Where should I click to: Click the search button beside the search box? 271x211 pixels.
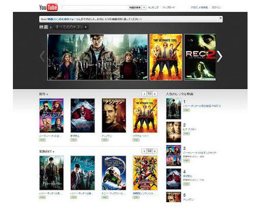pos(135,8)
